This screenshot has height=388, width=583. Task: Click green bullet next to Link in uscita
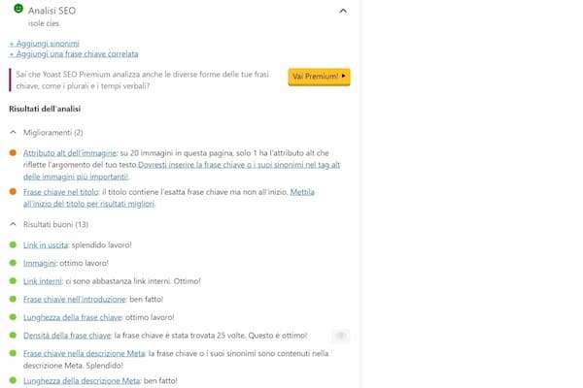[x=13, y=244]
